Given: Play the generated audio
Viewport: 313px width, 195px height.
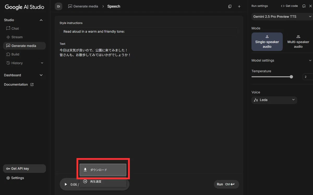Looking at the screenshot, I should (66, 184).
